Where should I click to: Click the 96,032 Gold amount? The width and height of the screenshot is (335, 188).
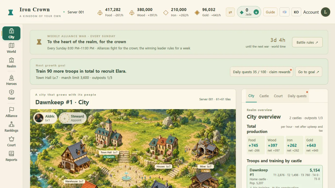click(x=209, y=10)
